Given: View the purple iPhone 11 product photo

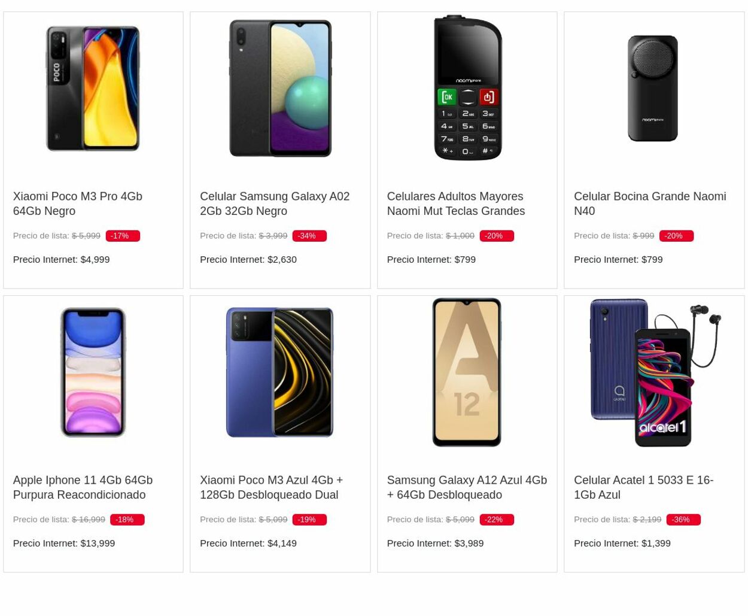Looking at the screenshot, I should point(93,372).
